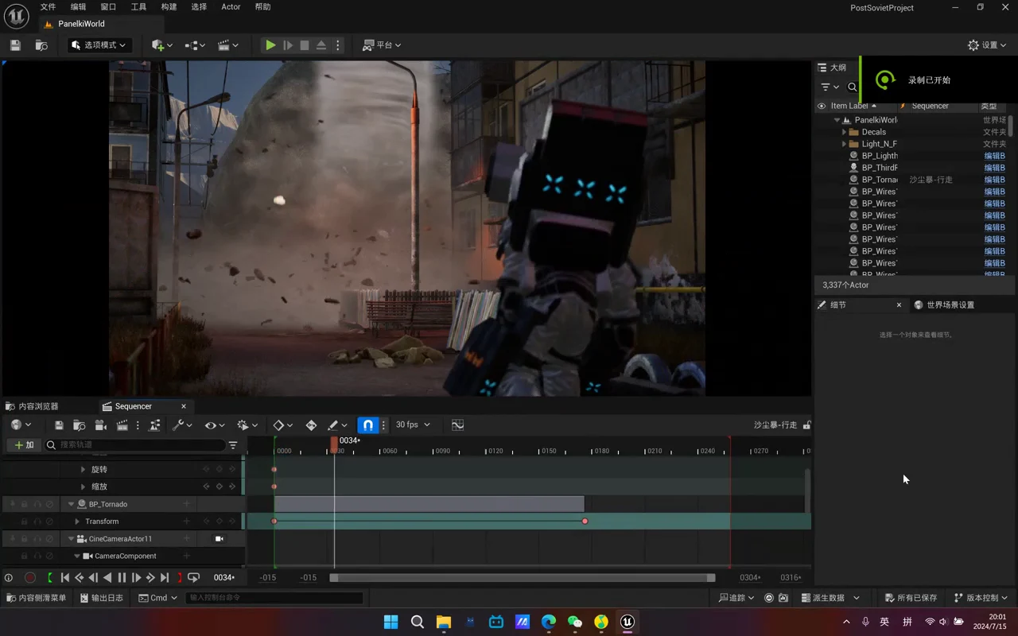Click the loop playback icon in transport
This screenshot has width=1018, height=636.
[193, 578]
